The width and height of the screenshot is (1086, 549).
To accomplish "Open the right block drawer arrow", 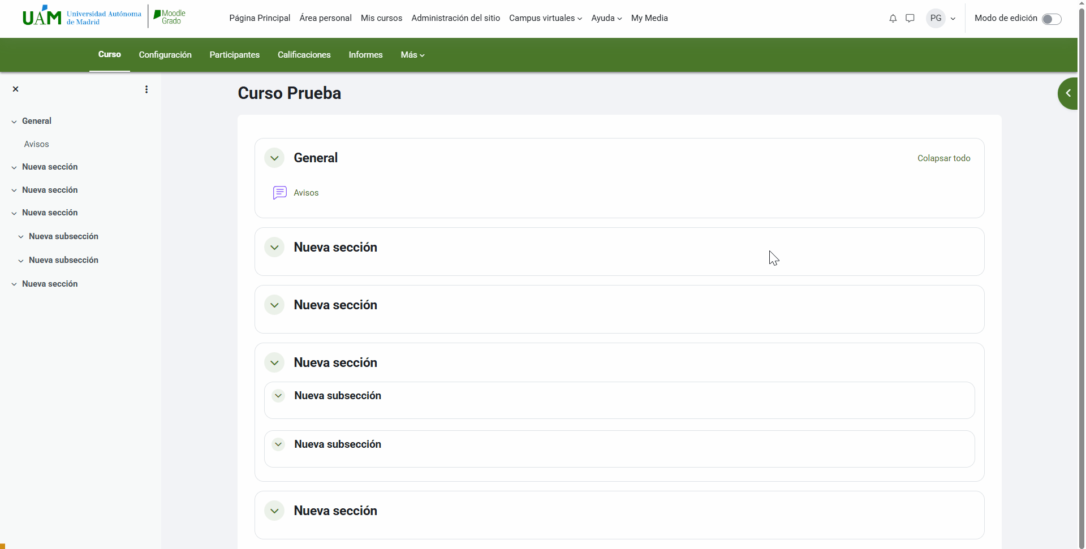I will [1068, 93].
